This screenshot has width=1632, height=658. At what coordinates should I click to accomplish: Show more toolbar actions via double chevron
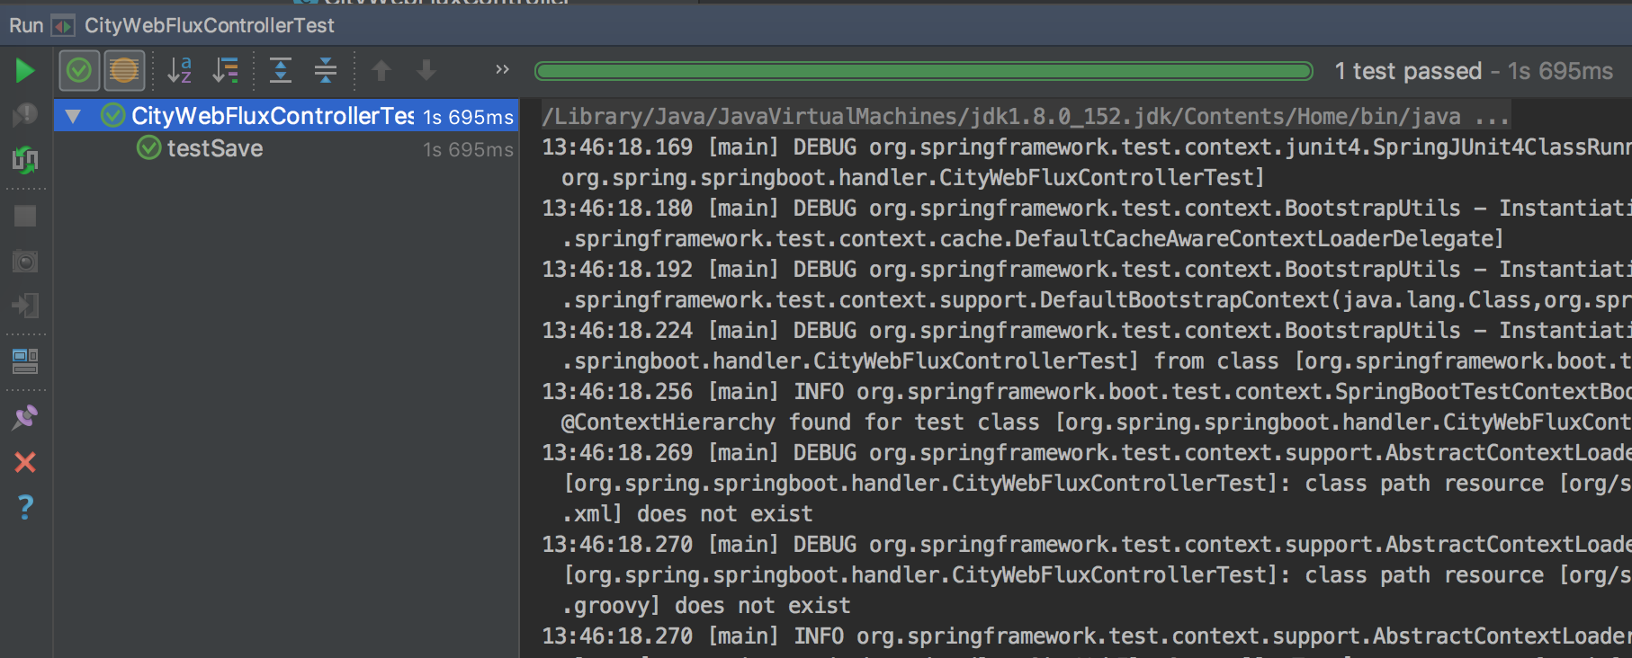[502, 69]
